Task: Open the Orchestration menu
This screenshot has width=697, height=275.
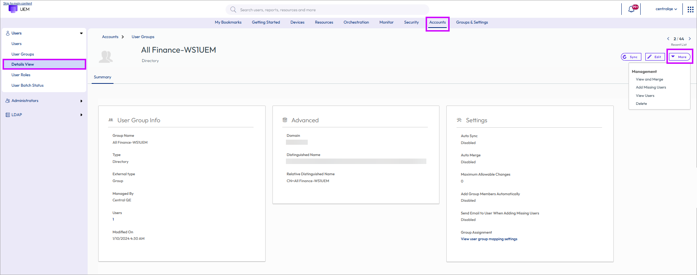Action: click(356, 22)
